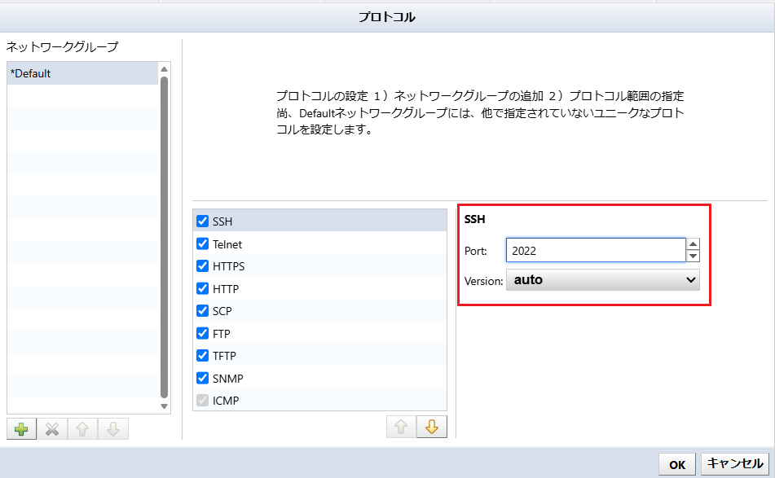775x478 pixels.
Task: Dismiss dialog with キャンセル button
Action: 735,464
